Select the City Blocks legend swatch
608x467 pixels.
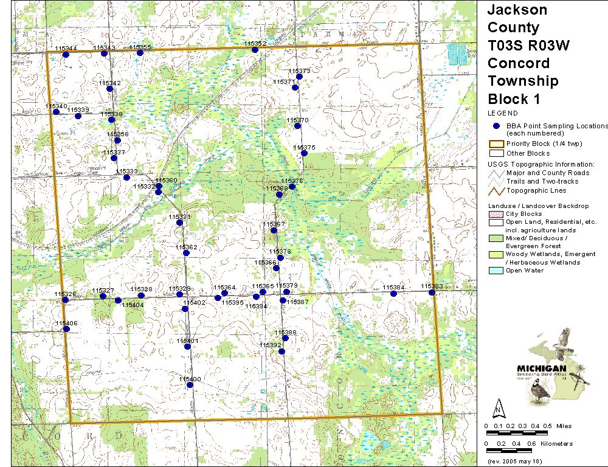(496, 214)
